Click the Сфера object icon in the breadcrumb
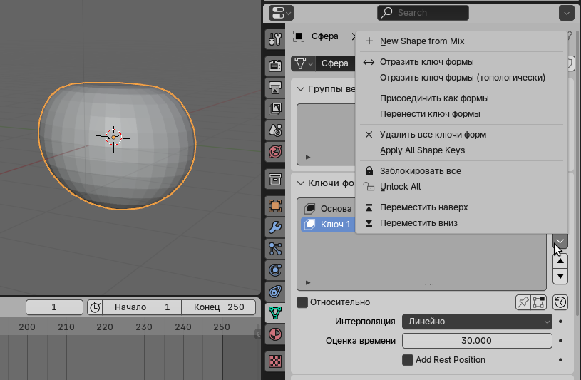Screen dimensions: 581x380 click(299, 36)
